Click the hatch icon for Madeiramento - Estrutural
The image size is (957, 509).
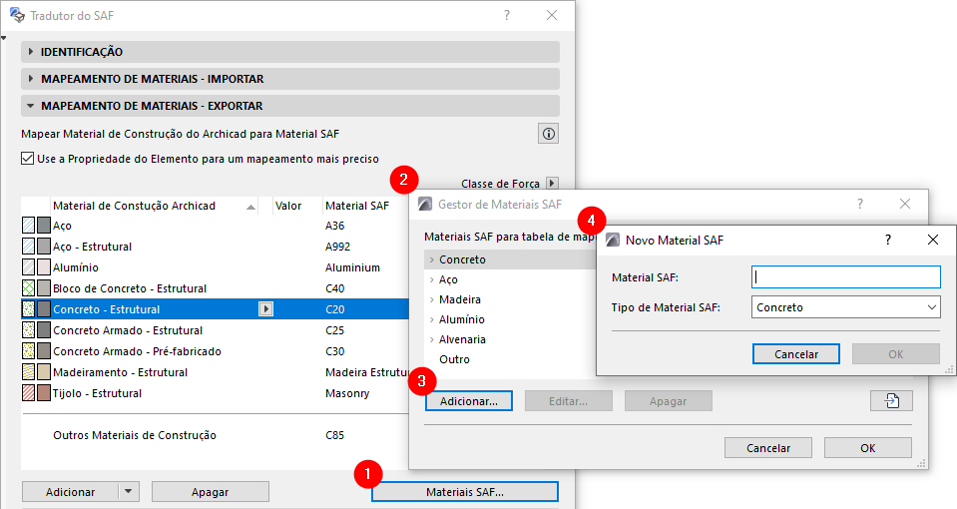click(28, 372)
